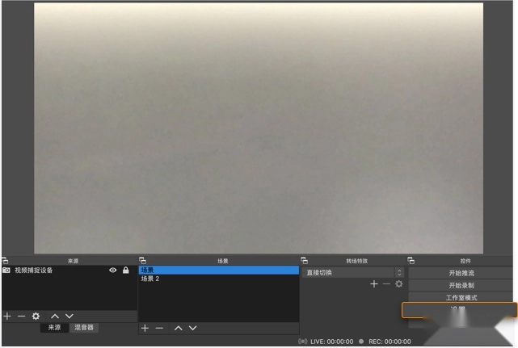
Task: Move source down in the list
Action: (69, 317)
